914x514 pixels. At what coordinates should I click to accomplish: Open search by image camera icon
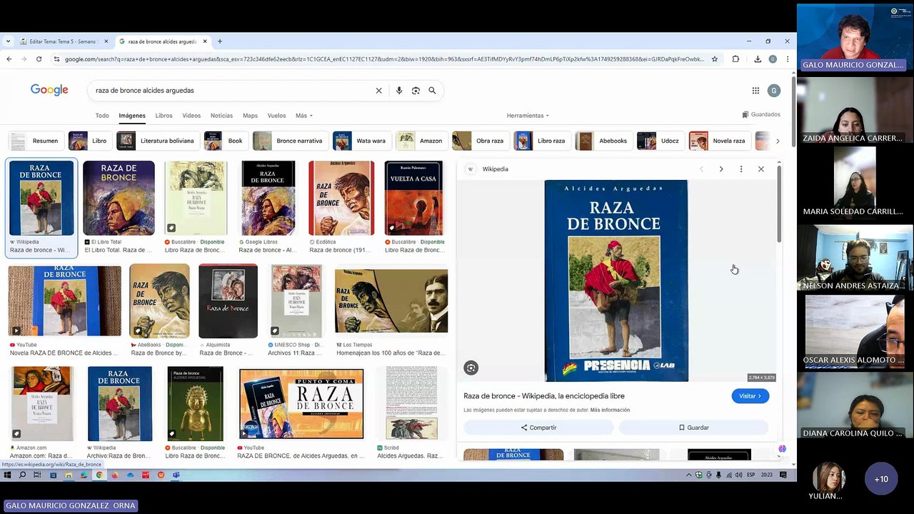416,91
